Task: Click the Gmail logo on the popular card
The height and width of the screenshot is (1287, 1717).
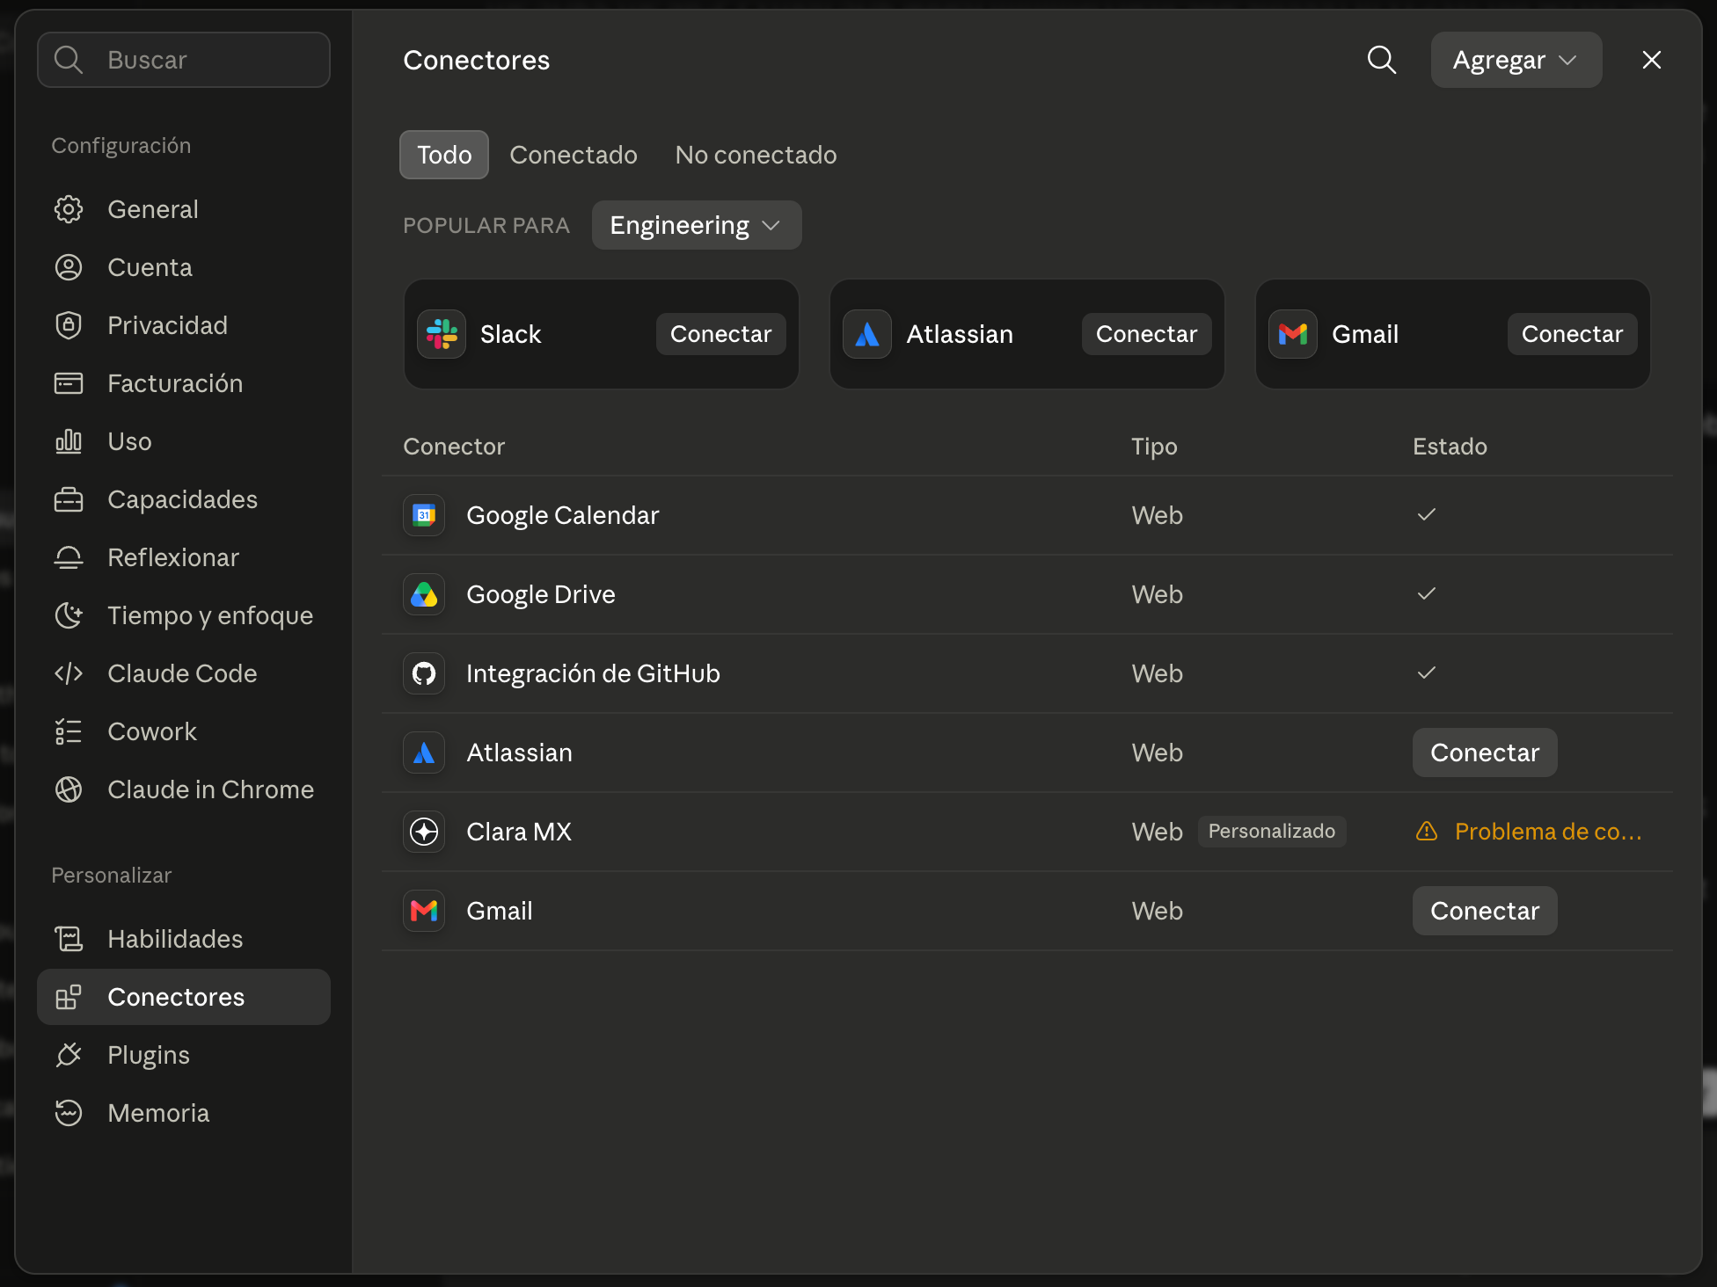Action: [1293, 334]
